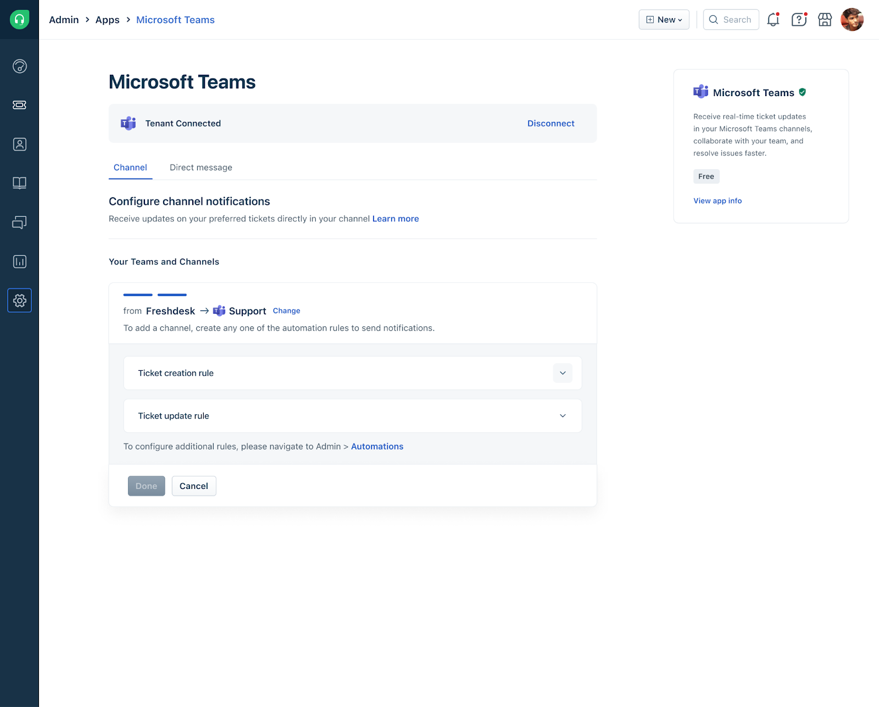The height and width of the screenshot is (707, 879).
Task: Click the Configure channel notifications heading
Action: tap(190, 202)
